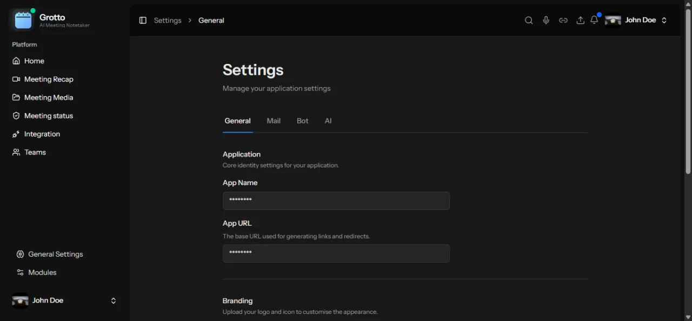Image resolution: width=692 pixels, height=321 pixels.
Task: Click the page vertical scrollbar thumb
Action: coord(688,91)
